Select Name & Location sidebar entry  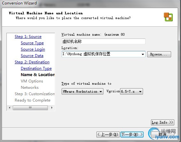(x=38, y=75)
